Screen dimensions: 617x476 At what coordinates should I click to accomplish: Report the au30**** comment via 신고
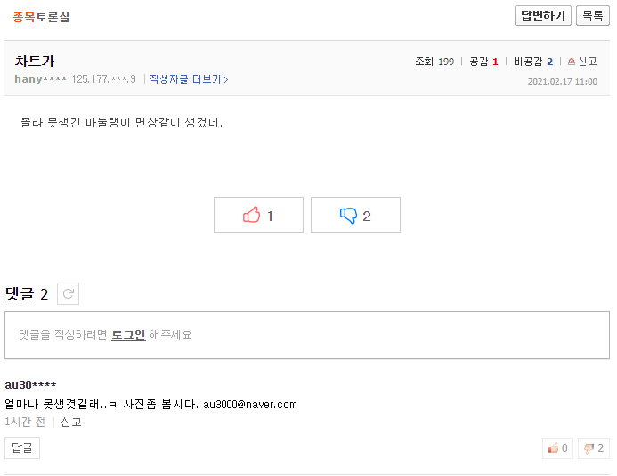[71, 422]
